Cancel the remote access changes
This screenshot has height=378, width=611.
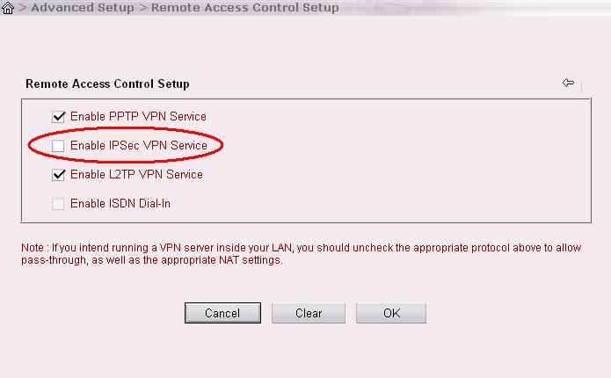(222, 313)
